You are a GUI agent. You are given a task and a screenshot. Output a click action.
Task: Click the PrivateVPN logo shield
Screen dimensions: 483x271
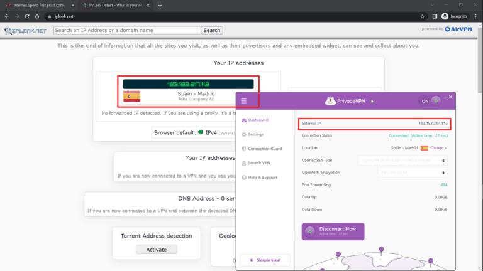pyautogui.click(x=330, y=101)
